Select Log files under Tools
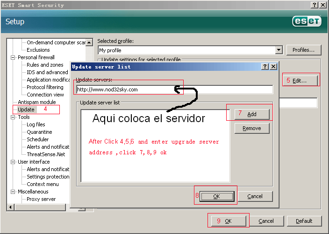The image size is (329, 234). click(x=36, y=124)
